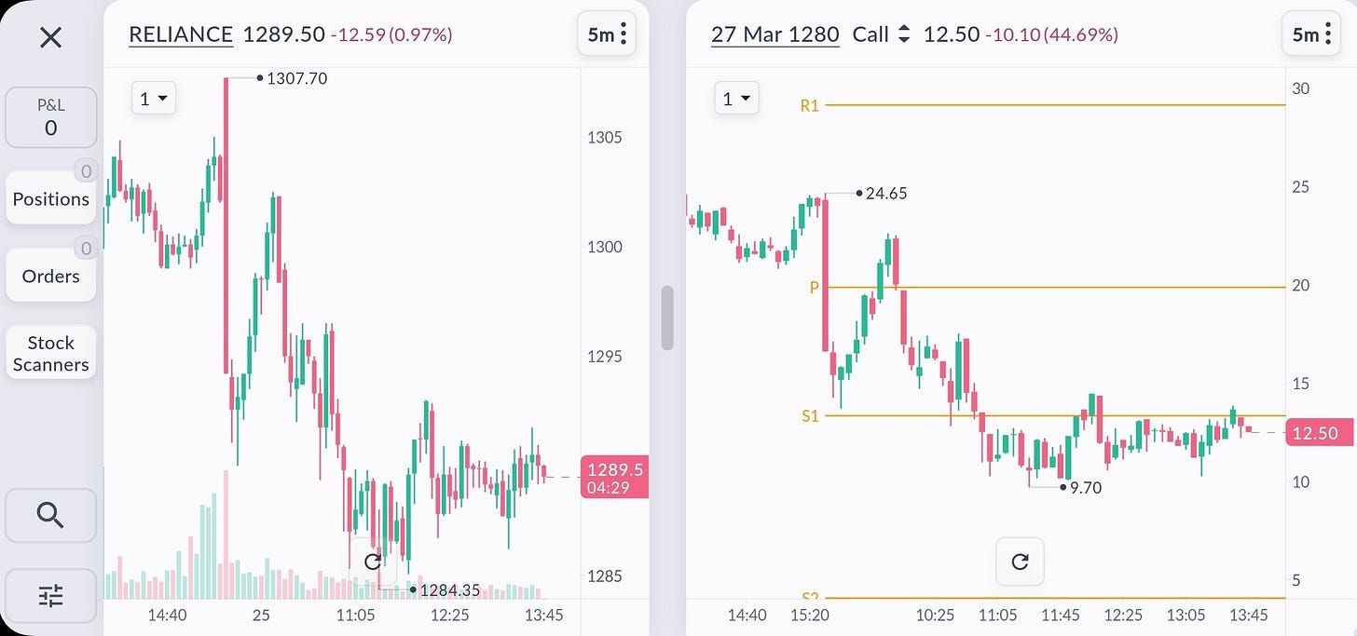Refresh the 1280 Call option chart
Image resolution: width=1357 pixels, height=636 pixels.
[x=1020, y=562]
